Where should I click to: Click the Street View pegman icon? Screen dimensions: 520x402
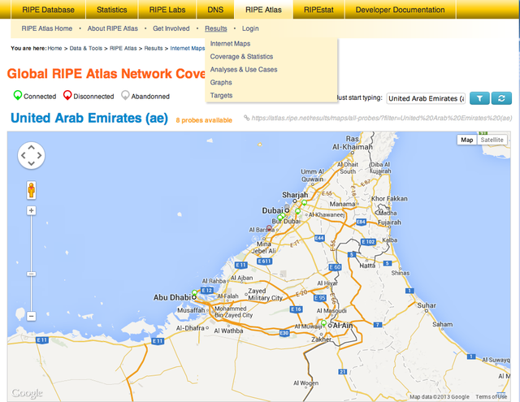pyautogui.click(x=31, y=190)
